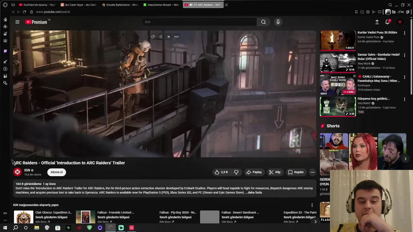Open options for Galatasaray live video
This screenshot has height=232, width=413.
point(405,77)
